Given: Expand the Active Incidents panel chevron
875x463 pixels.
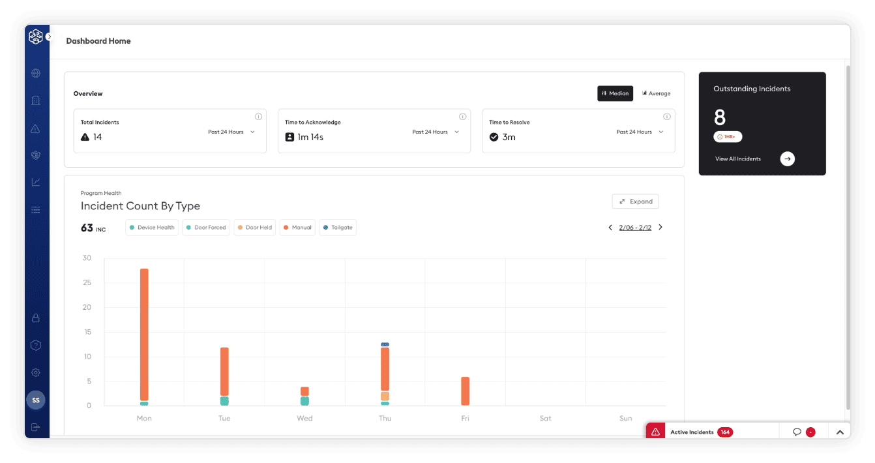Looking at the screenshot, I should click(x=840, y=432).
